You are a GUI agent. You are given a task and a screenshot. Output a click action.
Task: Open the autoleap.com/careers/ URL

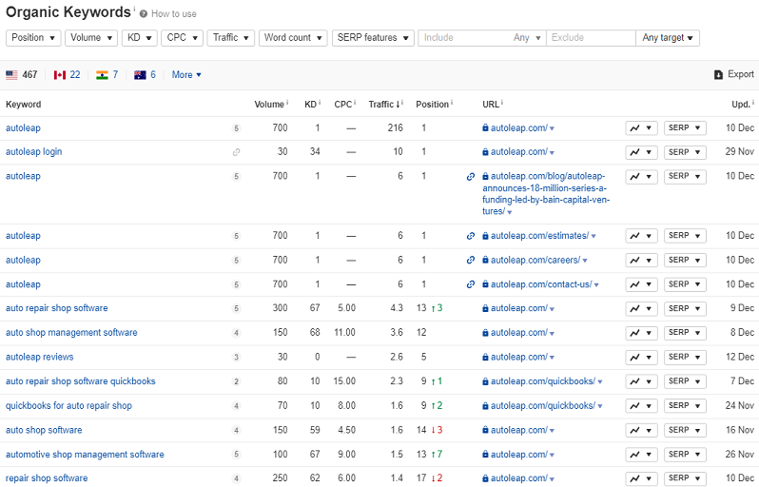point(535,260)
